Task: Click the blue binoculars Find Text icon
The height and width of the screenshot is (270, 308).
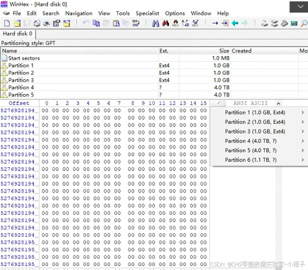Action: [156, 23]
